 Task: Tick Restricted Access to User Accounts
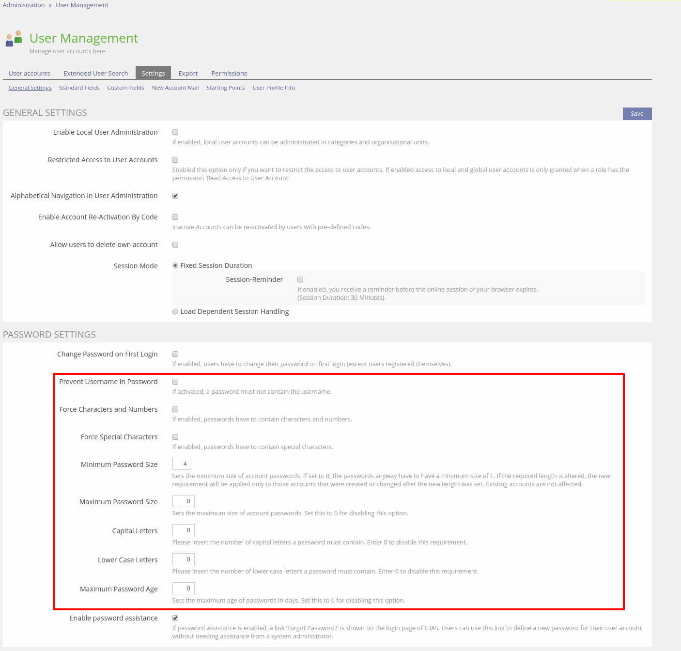coord(175,160)
